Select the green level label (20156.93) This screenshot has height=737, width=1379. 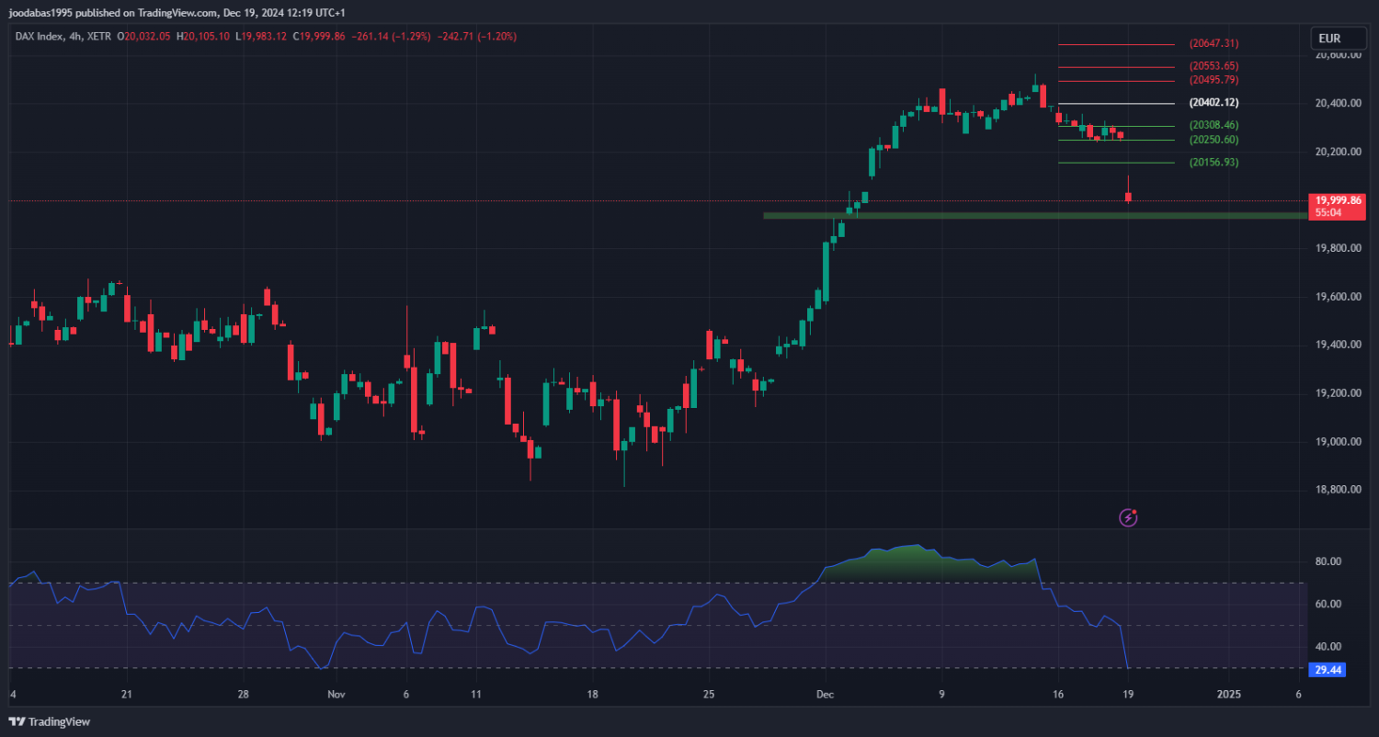point(1214,163)
